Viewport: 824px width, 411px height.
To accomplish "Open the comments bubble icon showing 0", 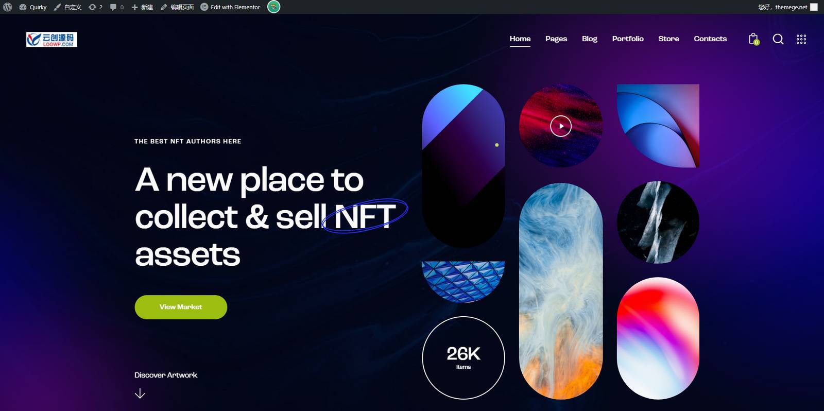I will click(117, 7).
